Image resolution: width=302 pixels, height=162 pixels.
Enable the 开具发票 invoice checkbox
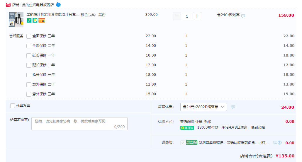13,106
